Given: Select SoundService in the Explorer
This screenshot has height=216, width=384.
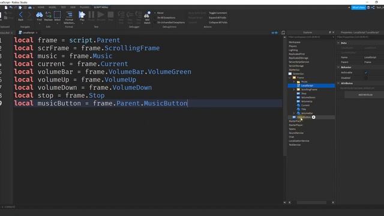Looking at the screenshot, I should (x=296, y=133).
